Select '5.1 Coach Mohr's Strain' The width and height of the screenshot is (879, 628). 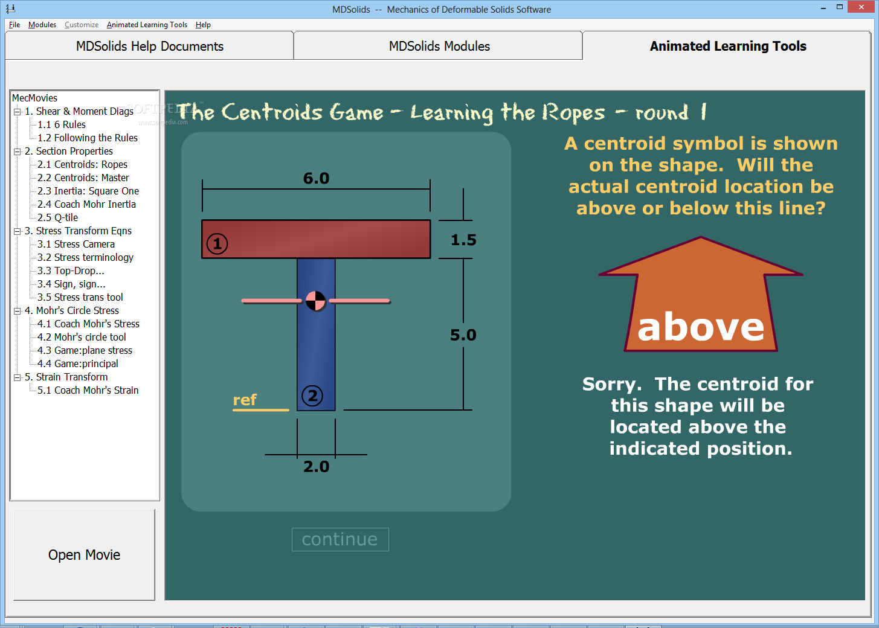click(88, 390)
